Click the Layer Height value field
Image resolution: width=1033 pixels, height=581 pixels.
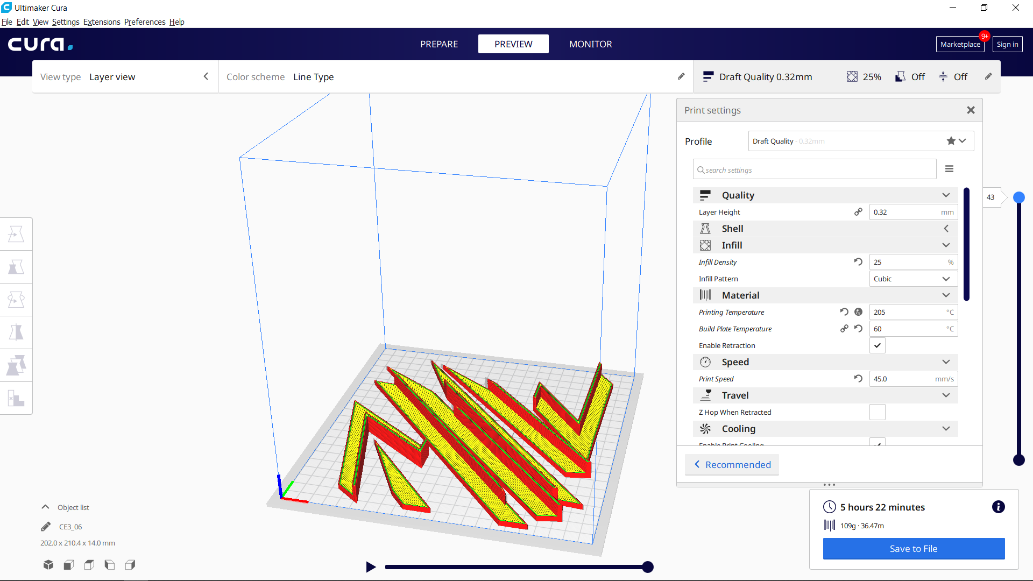[x=914, y=212]
